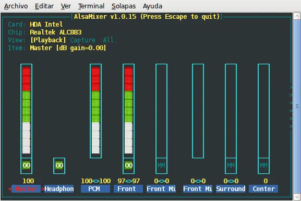301x201 pixels.
Task: Click the Center volume value 0
Action: coord(266,181)
